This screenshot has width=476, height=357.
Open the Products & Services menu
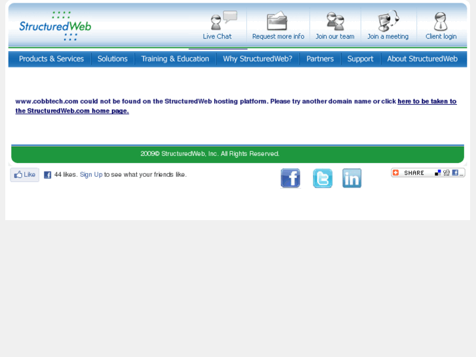click(x=51, y=59)
